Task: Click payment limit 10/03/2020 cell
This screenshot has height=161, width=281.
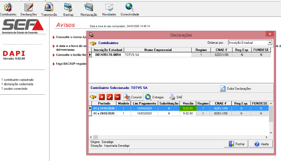Action: click(144, 113)
